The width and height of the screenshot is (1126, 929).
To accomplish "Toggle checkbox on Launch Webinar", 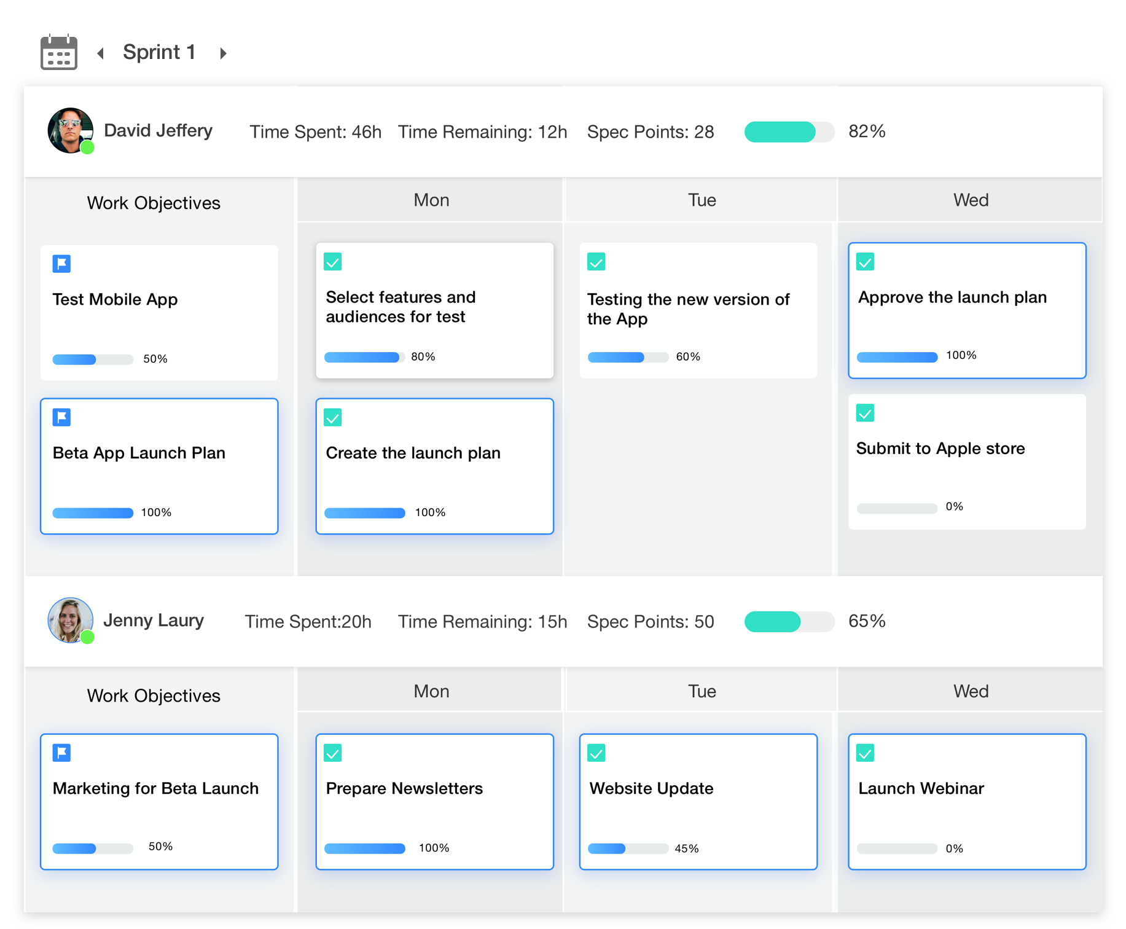I will coord(866,753).
